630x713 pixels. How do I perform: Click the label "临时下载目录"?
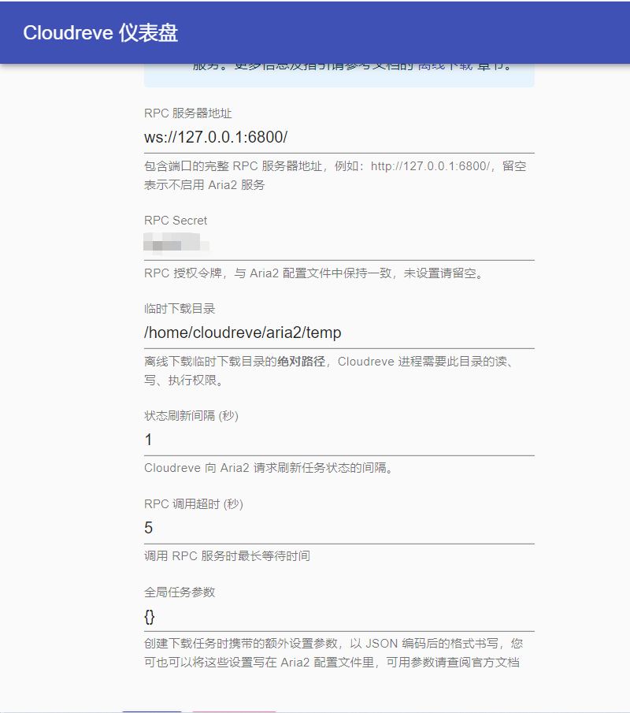click(180, 309)
